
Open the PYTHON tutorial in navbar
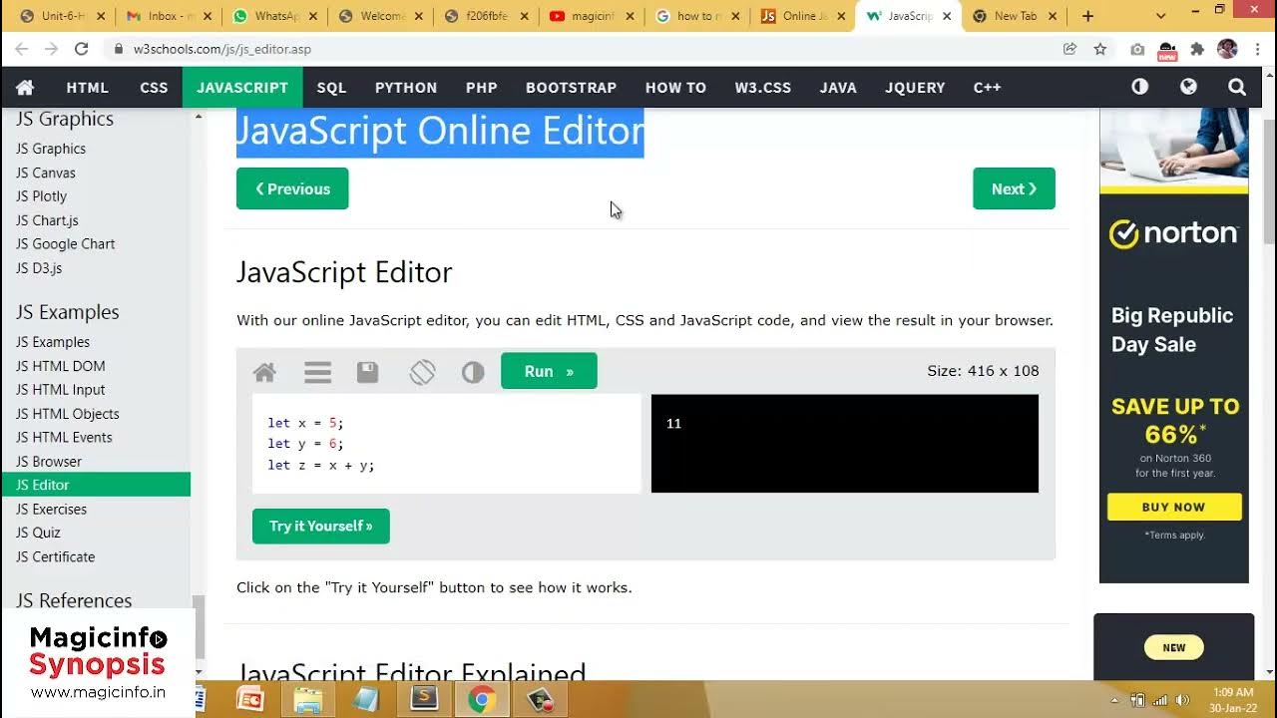click(406, 88)
